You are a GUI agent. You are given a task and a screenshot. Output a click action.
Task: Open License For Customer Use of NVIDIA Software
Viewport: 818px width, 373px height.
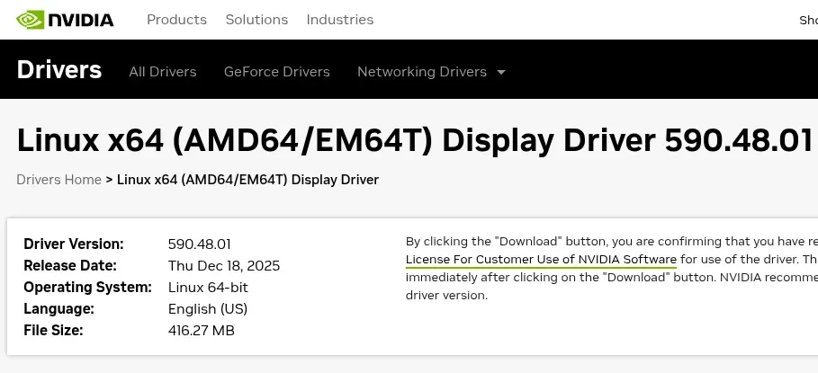(x=541, y=260)
